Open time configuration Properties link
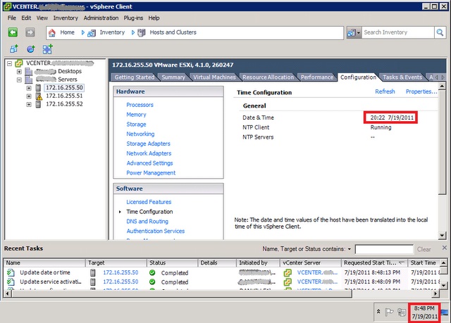This screenshot has width=451, height=323. coord(421,91)
